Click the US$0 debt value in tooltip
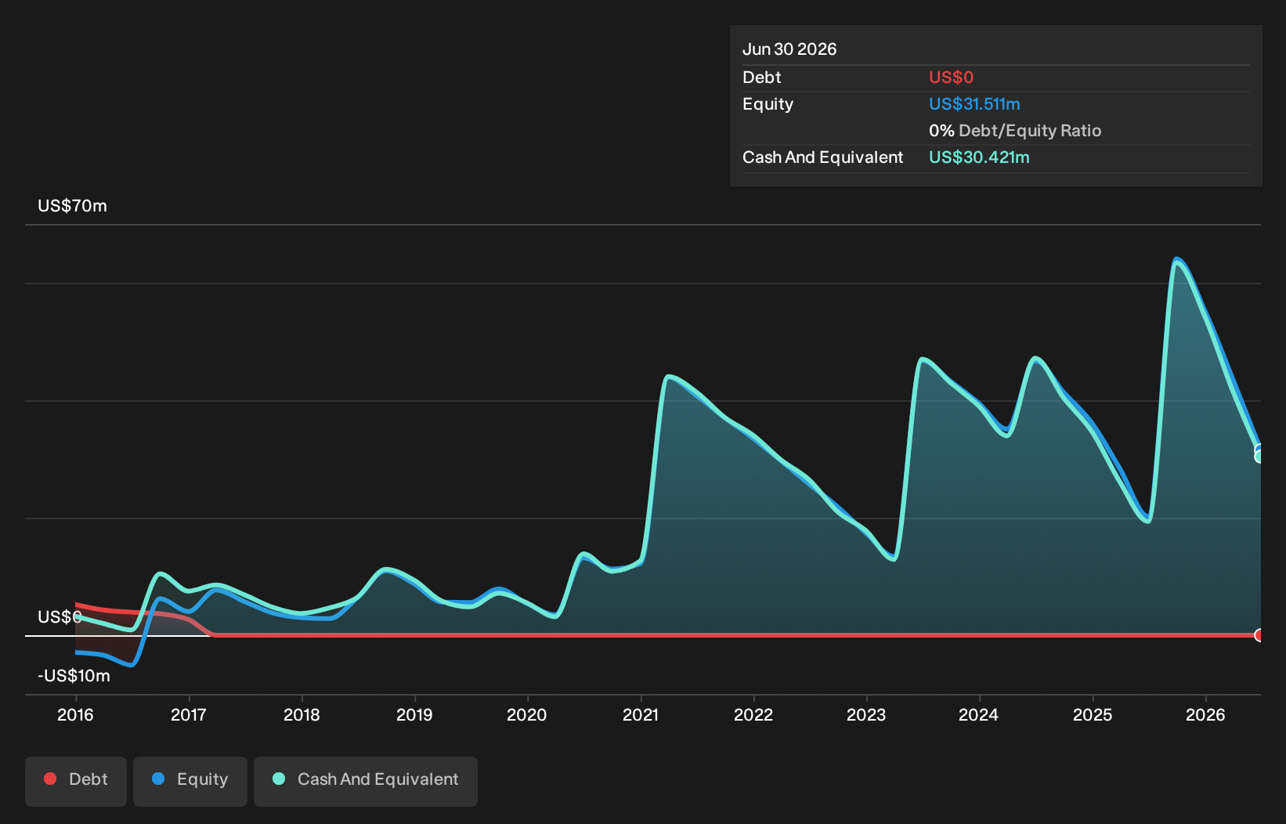The height and width of the screenshot is (824, 1286). coord(951,78)
